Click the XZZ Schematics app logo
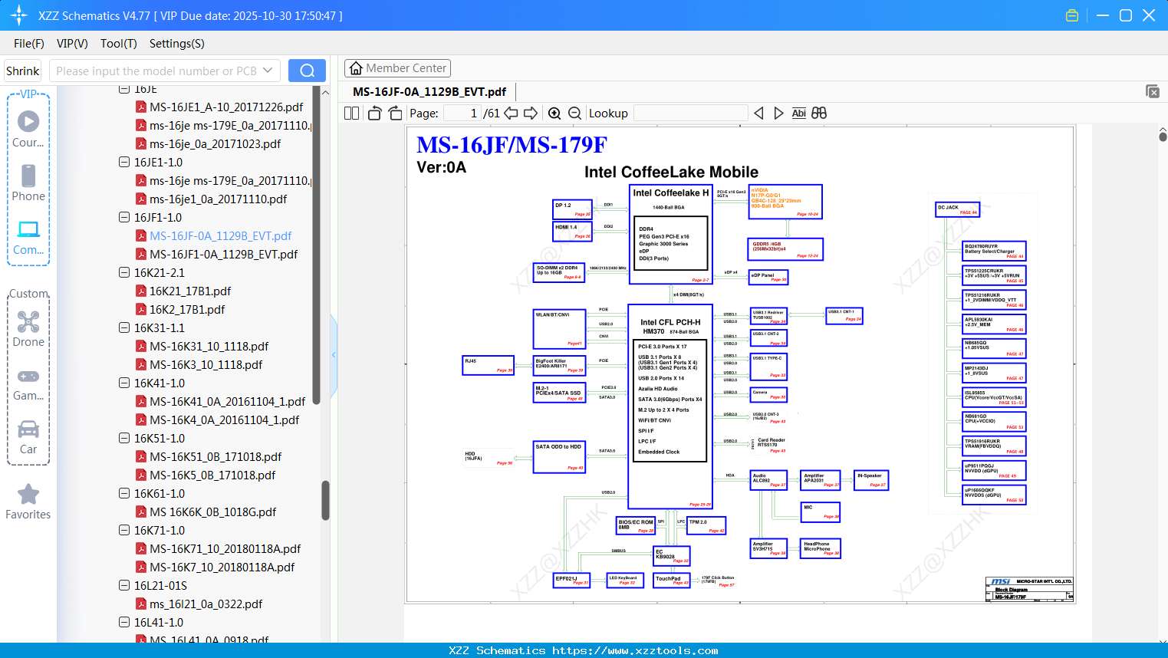The width and height of the screenshot is (1168, 658). click(19, 15)
